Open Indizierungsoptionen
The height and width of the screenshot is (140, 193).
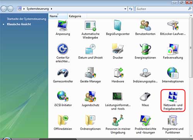145,75
